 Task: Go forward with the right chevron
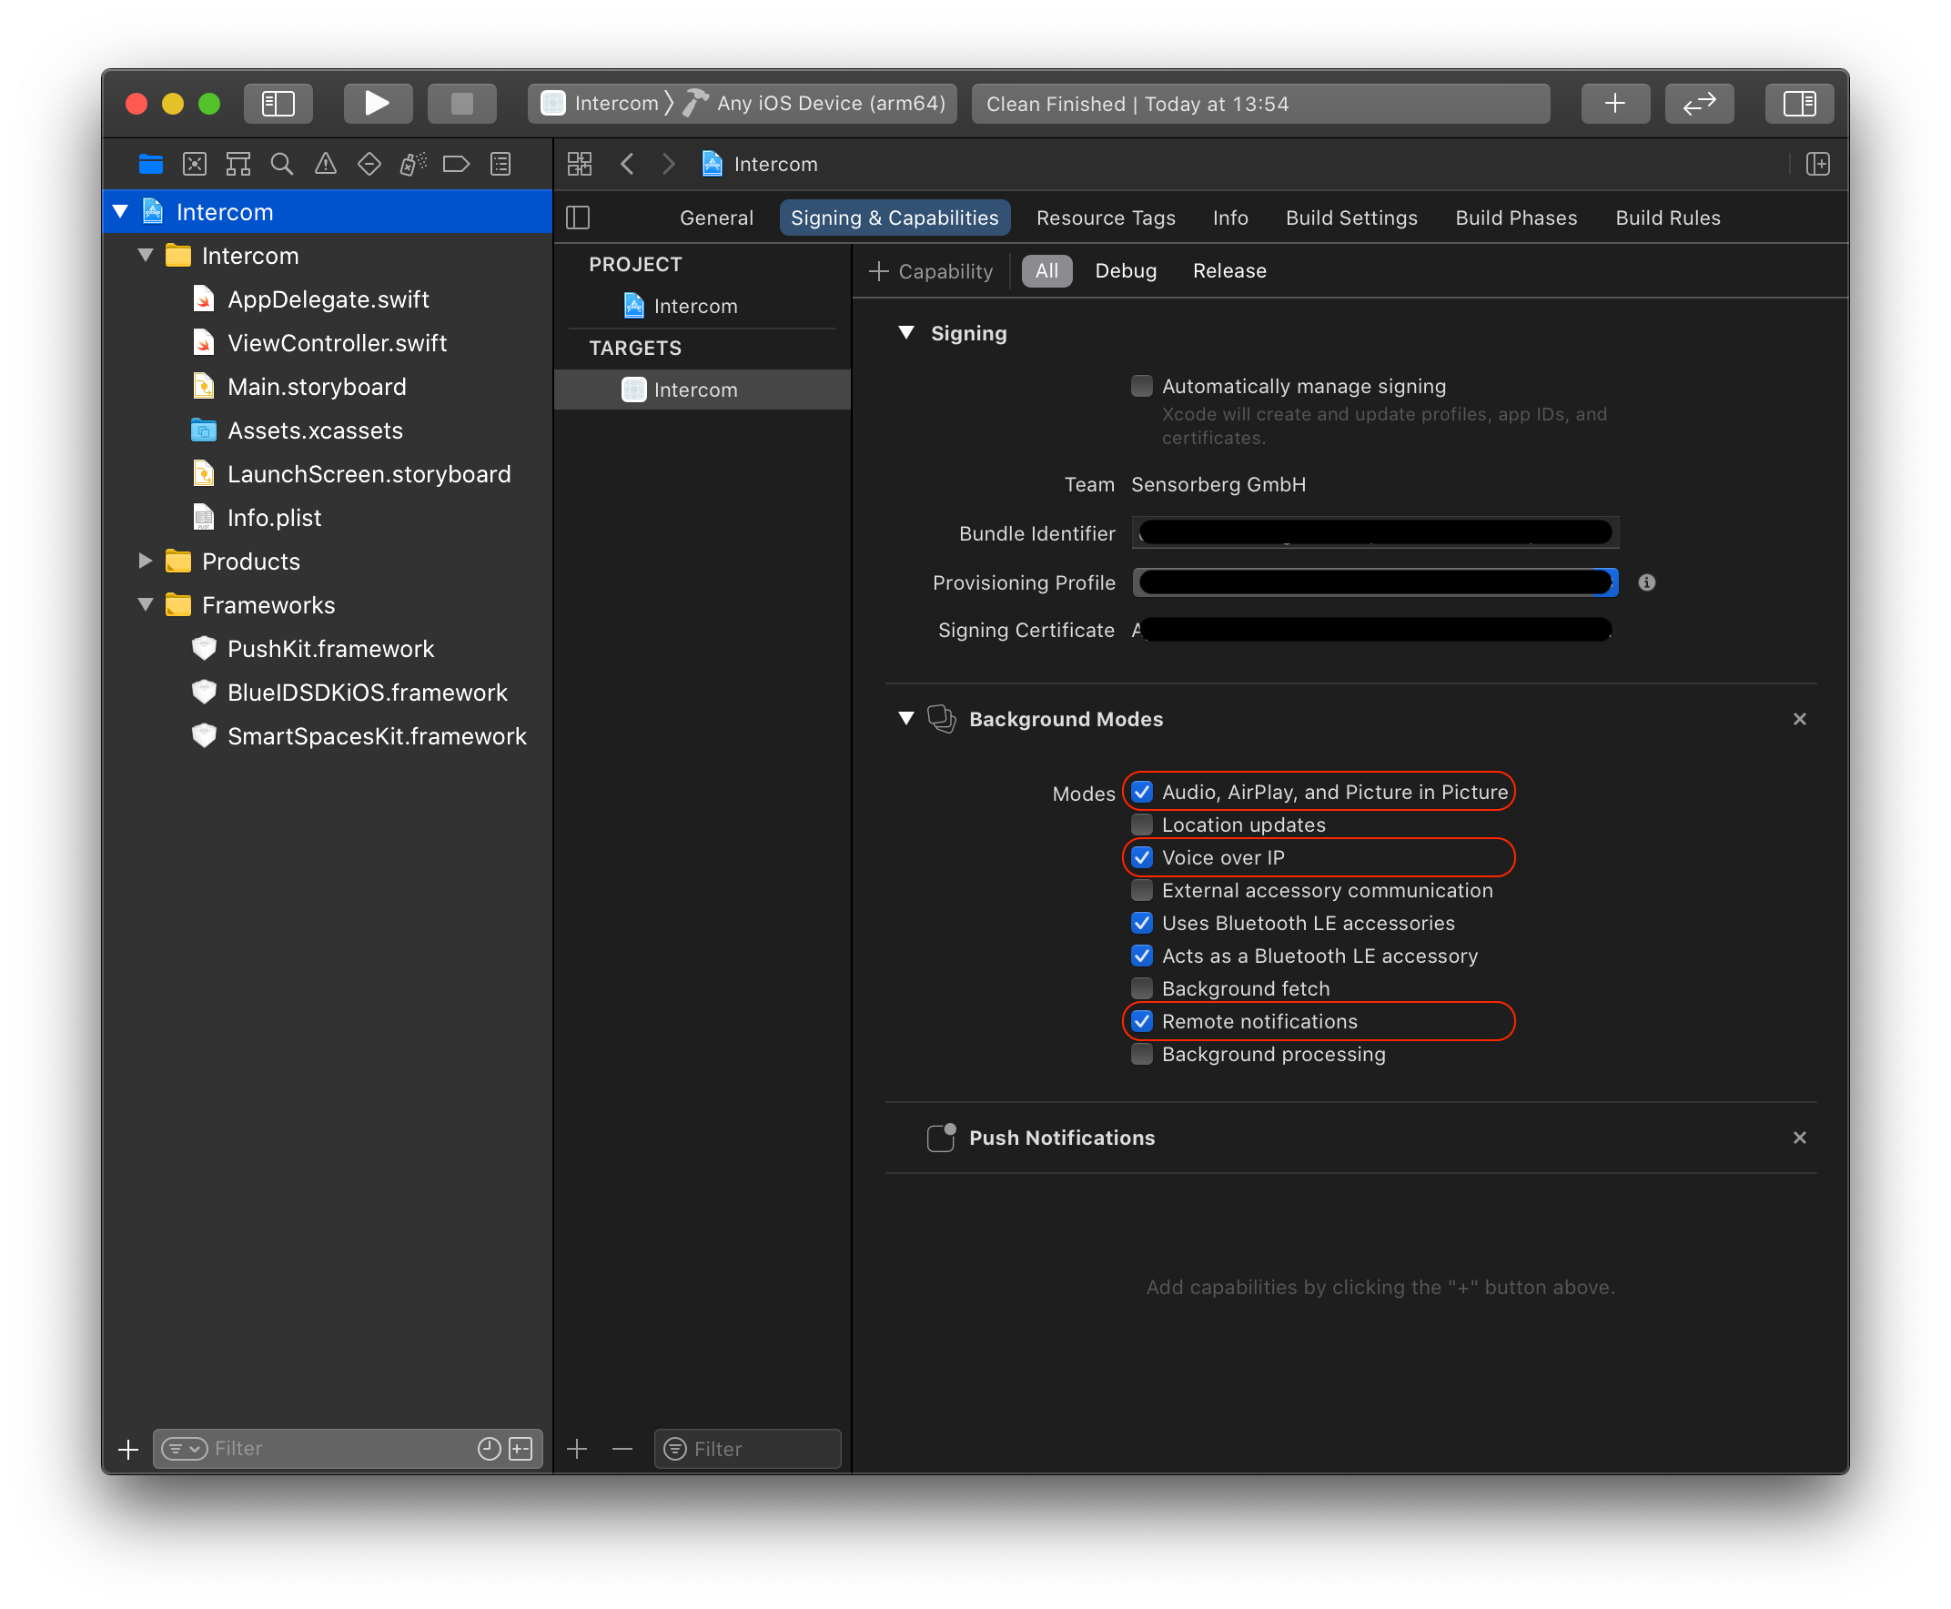668,164
